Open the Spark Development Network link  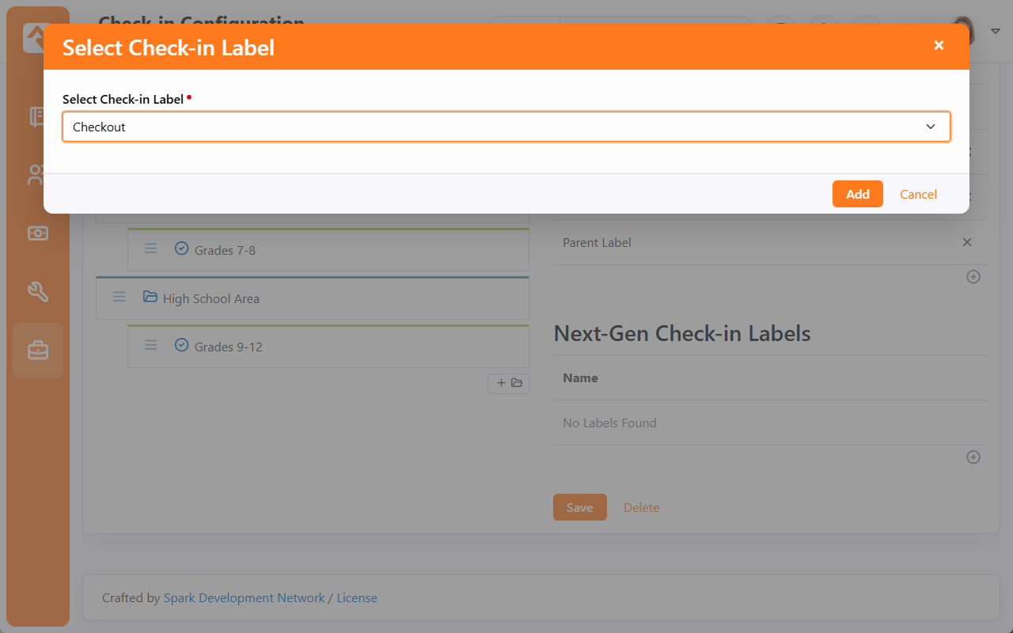point(244,598)
